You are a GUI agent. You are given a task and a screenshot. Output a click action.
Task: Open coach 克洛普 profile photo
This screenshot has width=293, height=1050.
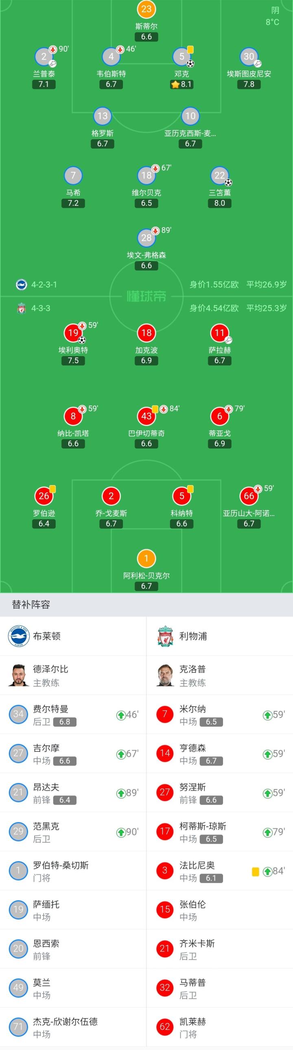(x=165, y=675)
